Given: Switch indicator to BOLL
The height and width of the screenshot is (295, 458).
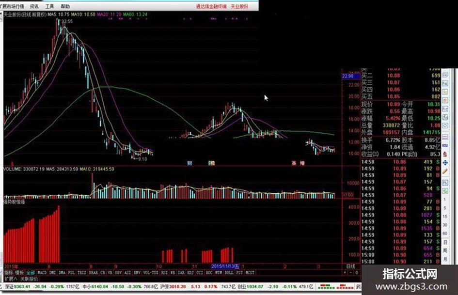Looking at the screenshot, I should tap(229, 273).
